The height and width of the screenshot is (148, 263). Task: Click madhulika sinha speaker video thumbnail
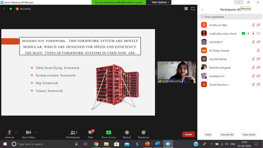pyautogui.click(x=177, y=72)
